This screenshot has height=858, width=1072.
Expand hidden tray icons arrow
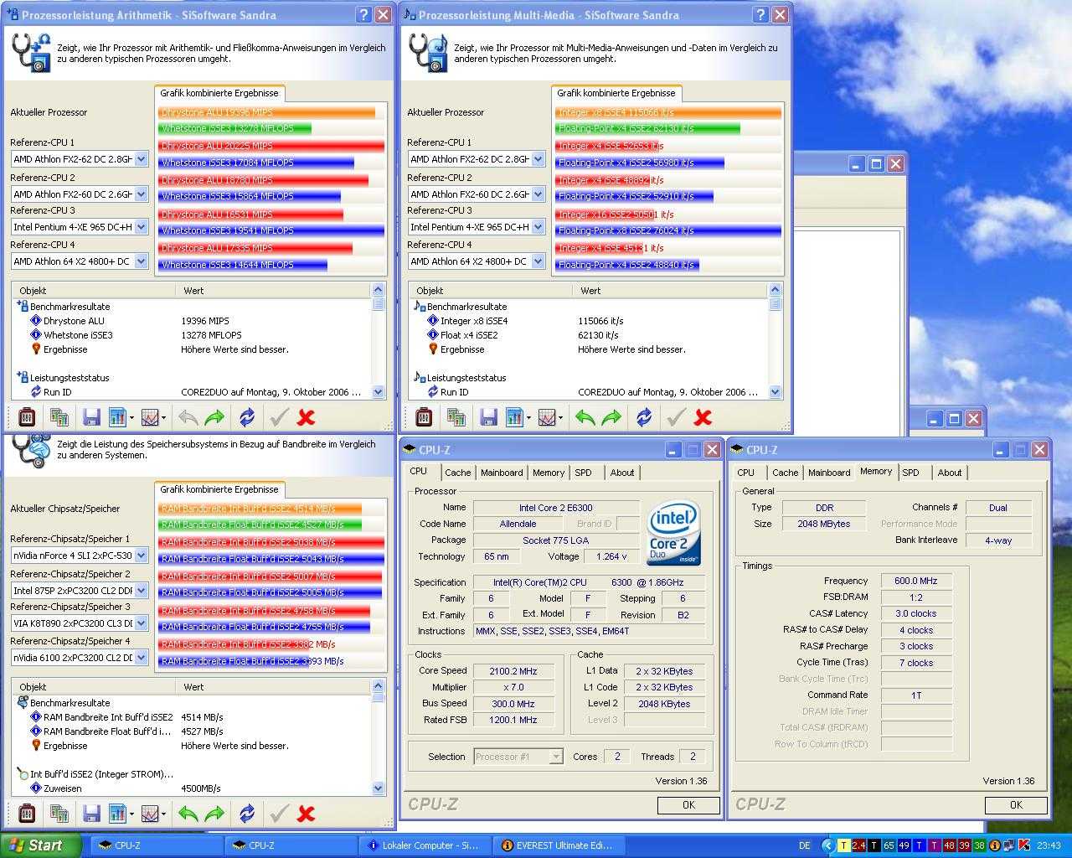coord(828,845)
